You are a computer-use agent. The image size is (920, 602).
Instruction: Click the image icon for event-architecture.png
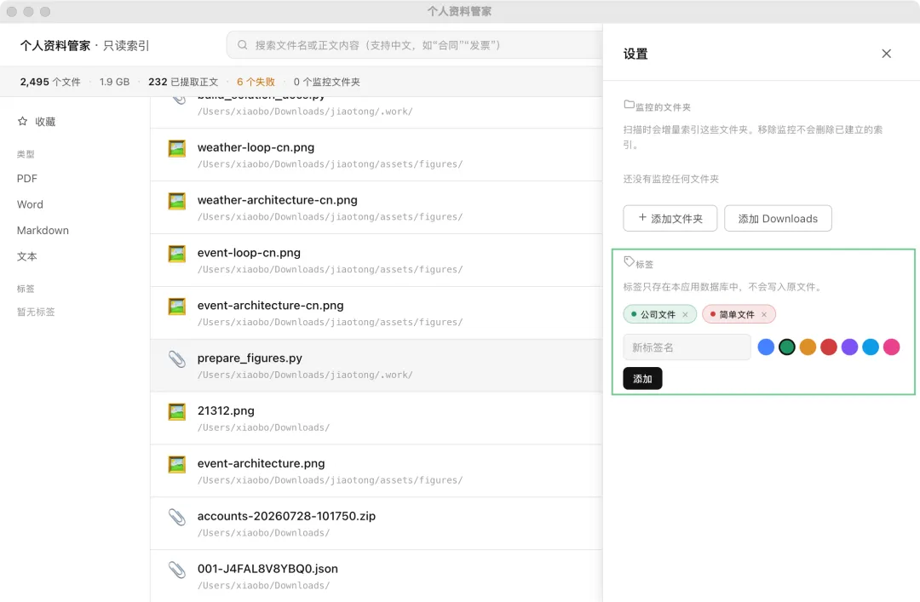[x=176, y=465]
